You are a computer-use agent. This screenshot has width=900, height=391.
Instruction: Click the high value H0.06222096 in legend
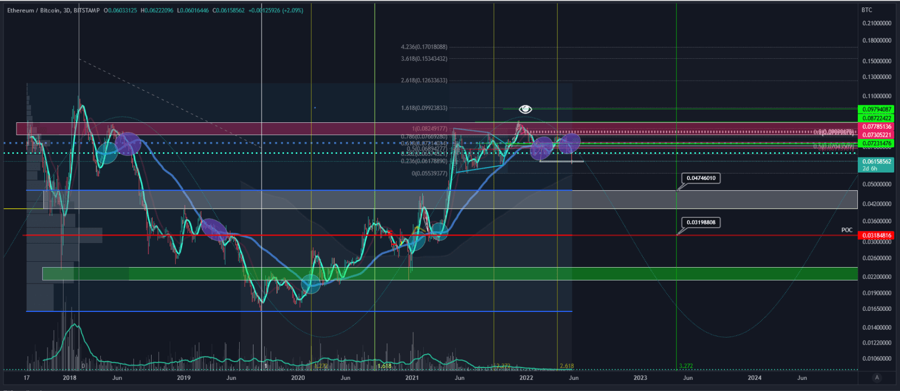pos(157,10)
